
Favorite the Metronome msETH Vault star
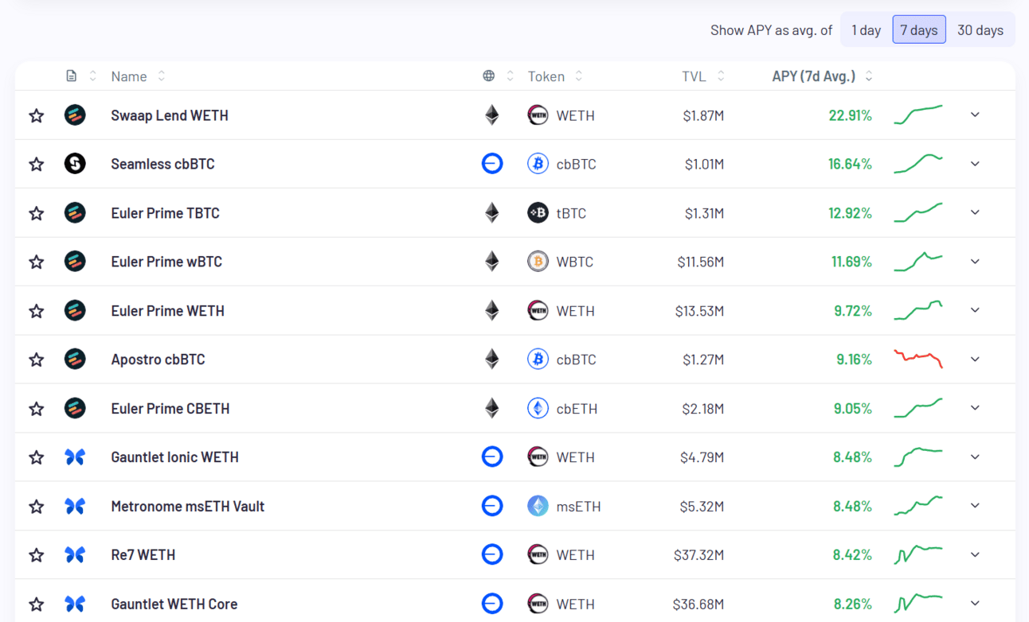pyautogui.click(x=37, y=507)
